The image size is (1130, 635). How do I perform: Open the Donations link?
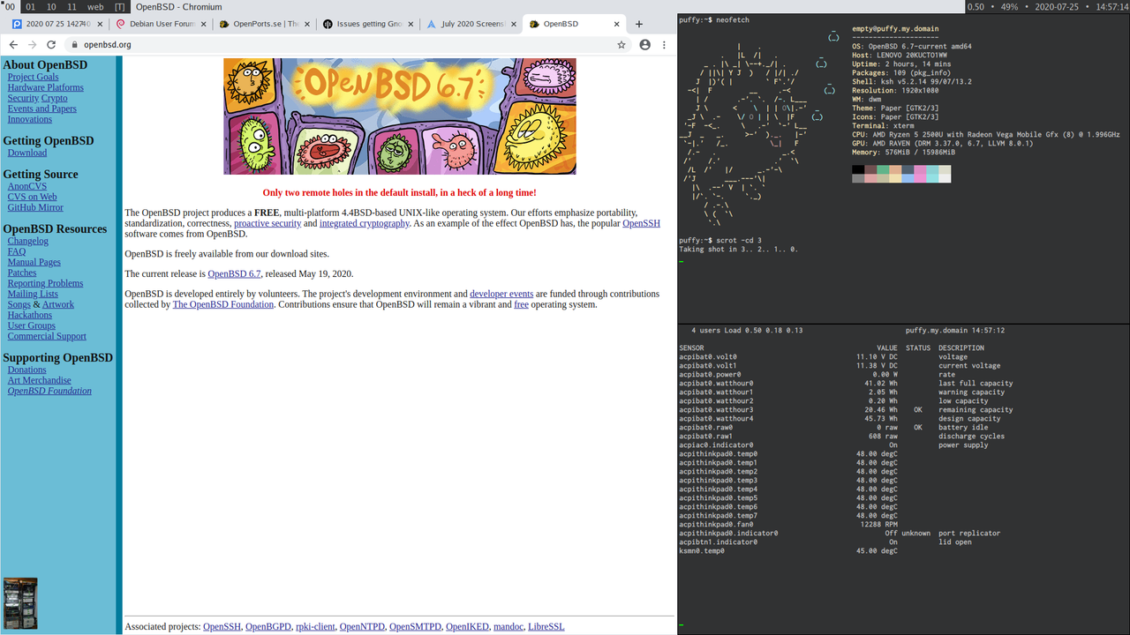tap(27, 370)
